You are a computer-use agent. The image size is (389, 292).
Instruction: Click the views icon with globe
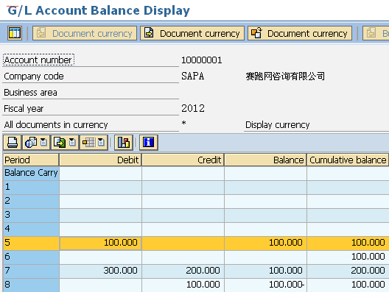point(31,143)
